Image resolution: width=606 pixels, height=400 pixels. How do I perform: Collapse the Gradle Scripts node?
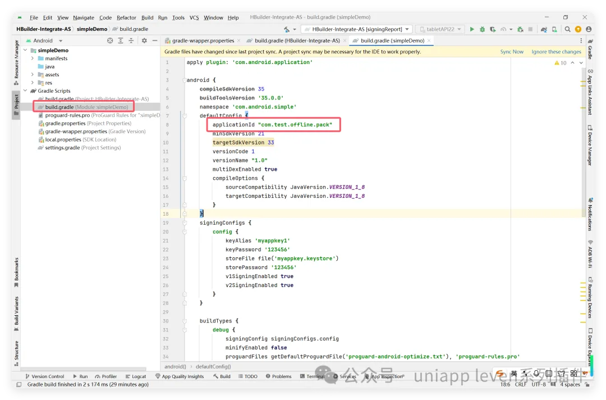pyautogui.click(x=25, y=91)
